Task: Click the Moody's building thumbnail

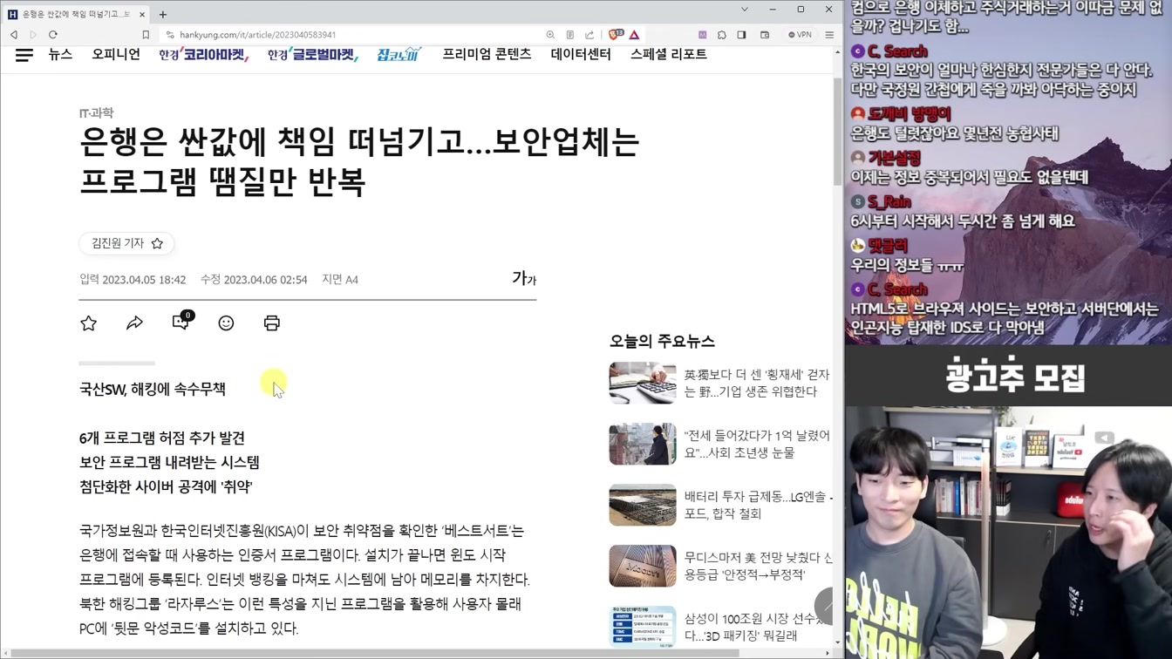Action: pyautogui.click(x=643, y=566)
